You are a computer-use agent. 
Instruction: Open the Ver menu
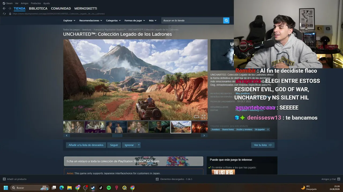tap(17, 3)
